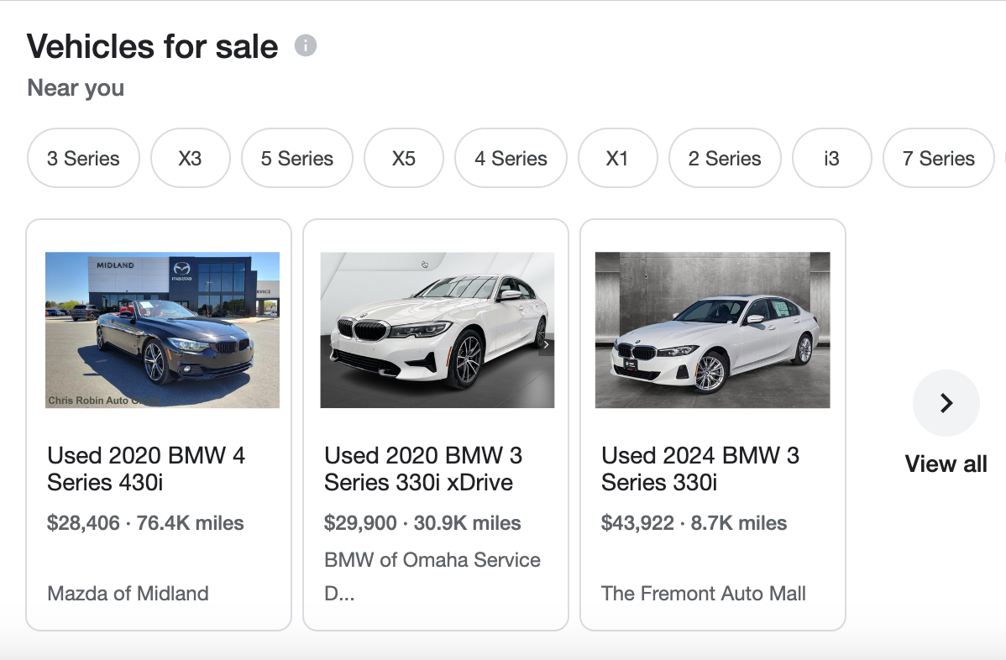Open the Used 2020 BMW 3 Series 330i xDrive title
Screen dimensions: 1006x660
pos(423,469)
